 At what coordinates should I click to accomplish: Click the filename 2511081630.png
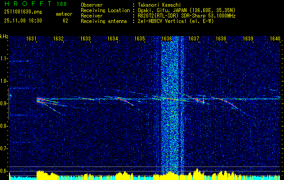tap(23, 12)
